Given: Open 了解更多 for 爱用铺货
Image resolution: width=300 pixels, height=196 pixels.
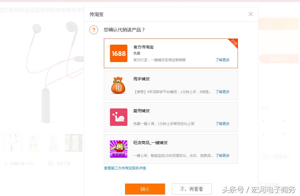Looking at the screenshot, I should pyautogui.click(x=222, y=124).
